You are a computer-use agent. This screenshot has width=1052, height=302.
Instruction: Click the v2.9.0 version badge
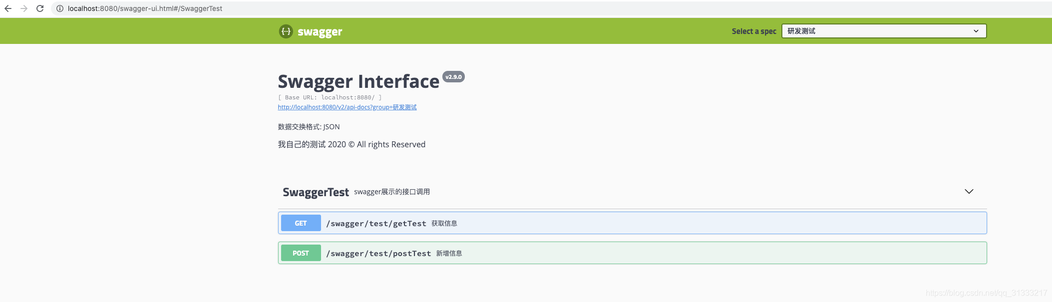pyautogui.click(x=453, y=77)
